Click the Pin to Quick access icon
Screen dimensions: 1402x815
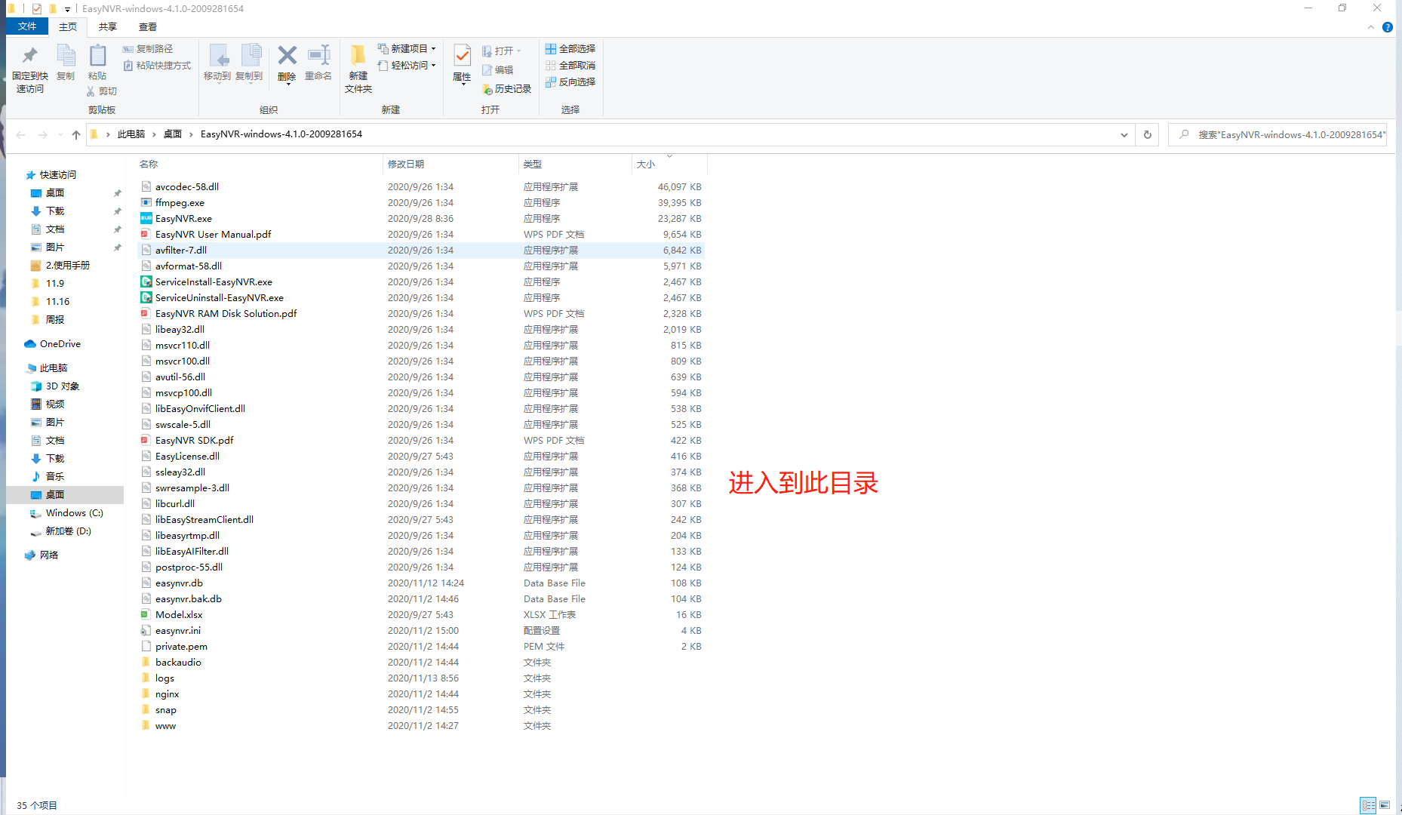29,56
